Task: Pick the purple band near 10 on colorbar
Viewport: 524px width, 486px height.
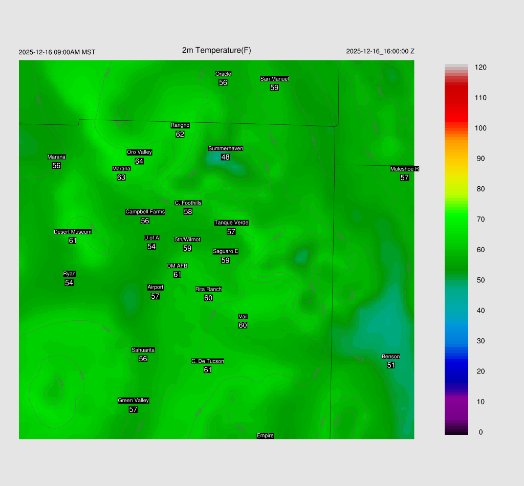Action: [x=456, y=402]
